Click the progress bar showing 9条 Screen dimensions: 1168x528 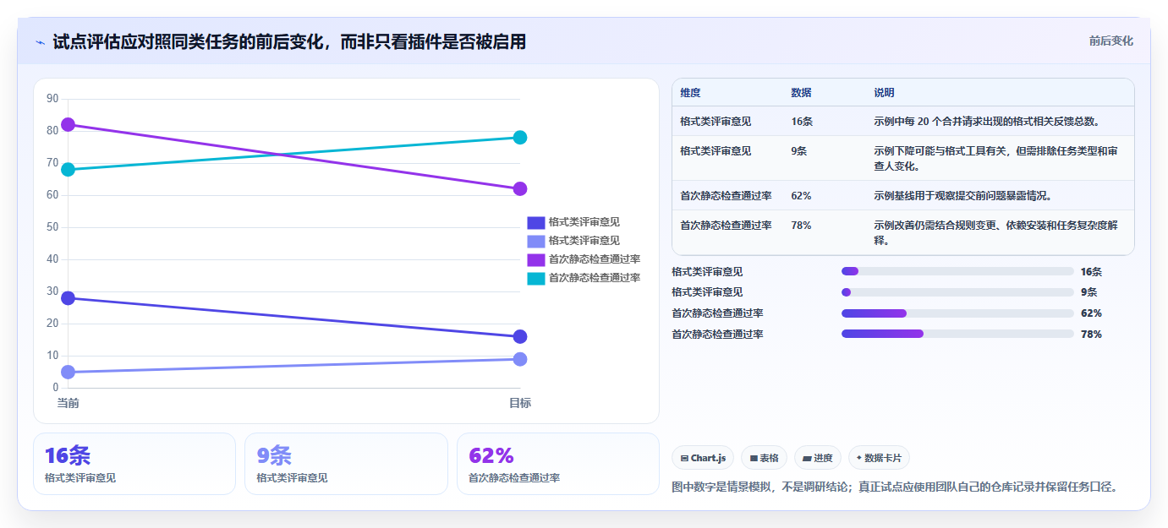point(957,292)
